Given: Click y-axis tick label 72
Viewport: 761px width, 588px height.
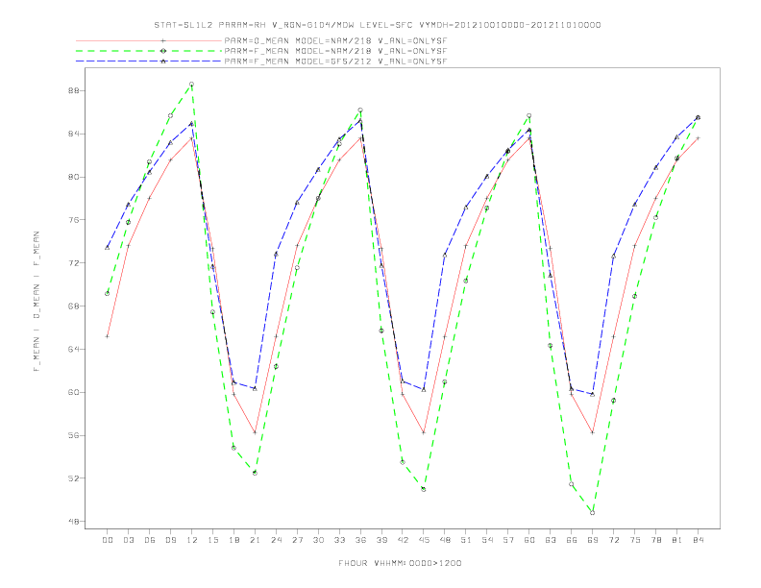Looking at the screenshot, I should (x=74, y=263).
